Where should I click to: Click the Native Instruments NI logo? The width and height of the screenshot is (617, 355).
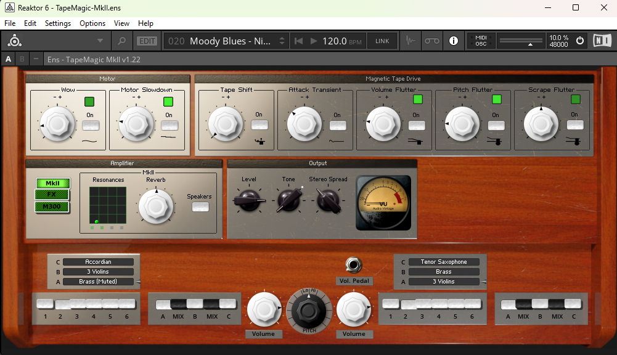(602, 41)
